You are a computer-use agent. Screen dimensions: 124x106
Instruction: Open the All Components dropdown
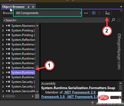(x=48, y=13)
